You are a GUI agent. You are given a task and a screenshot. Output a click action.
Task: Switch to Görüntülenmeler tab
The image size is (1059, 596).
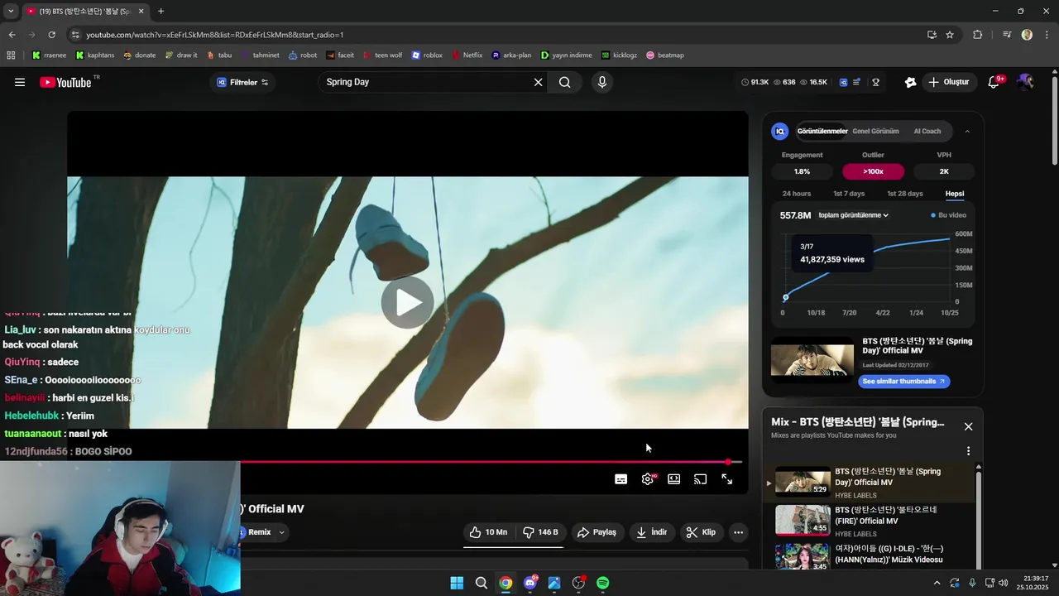(822, 131)
